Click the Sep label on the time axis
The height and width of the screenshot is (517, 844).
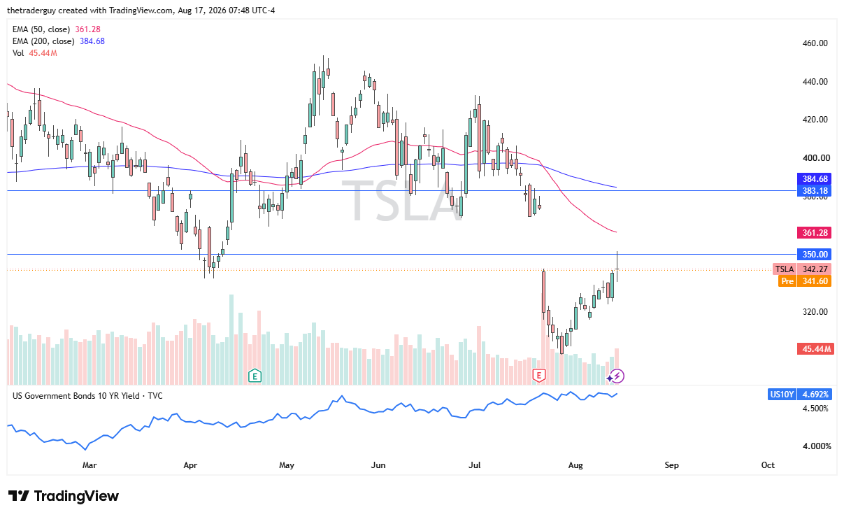coord(671,465)
